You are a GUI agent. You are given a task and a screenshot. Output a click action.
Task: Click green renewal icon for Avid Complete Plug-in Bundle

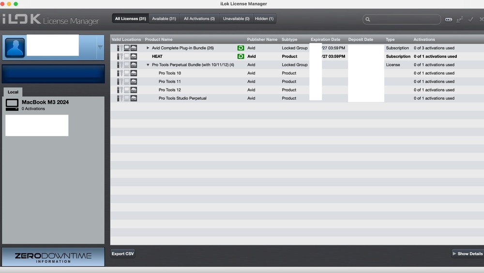click(x=241, y=48)
